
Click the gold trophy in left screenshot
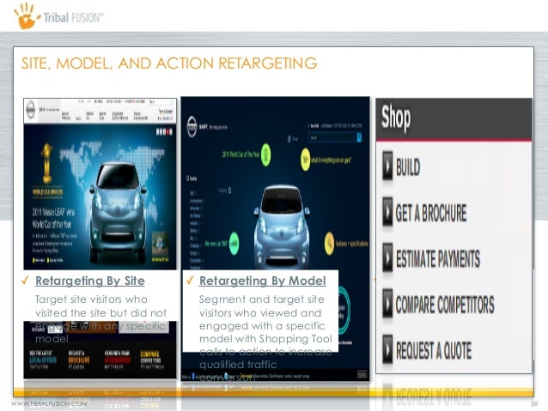(46, 164)
